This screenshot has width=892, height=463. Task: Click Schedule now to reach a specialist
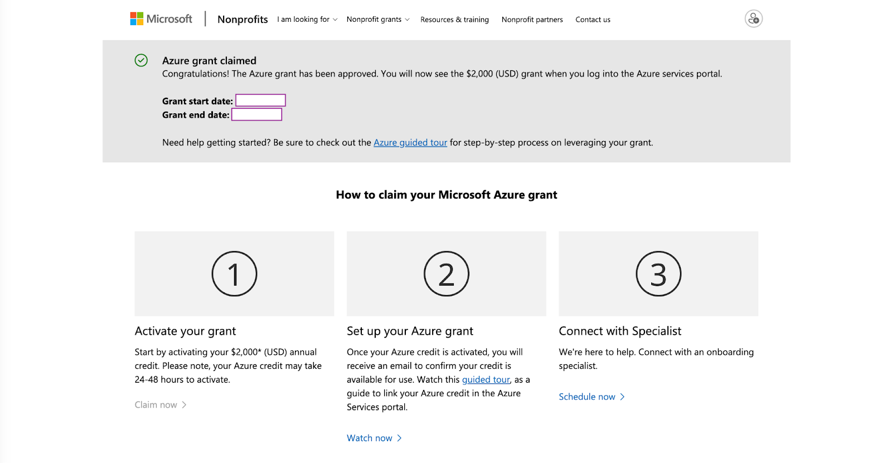[592, 397]
